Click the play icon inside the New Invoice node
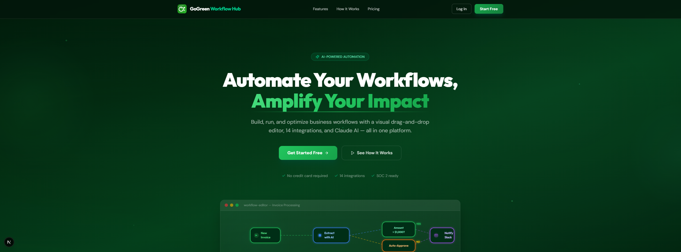The width and height of the screenshot is (681, 252). pyautogui.click(x=256, y=235)
